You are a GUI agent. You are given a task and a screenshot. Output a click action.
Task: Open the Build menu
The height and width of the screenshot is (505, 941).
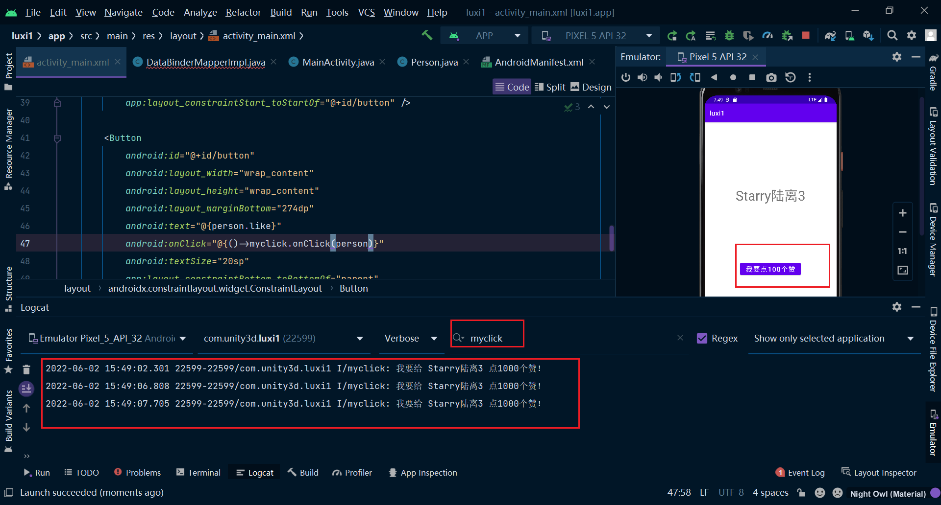click(x=281, y=12)
